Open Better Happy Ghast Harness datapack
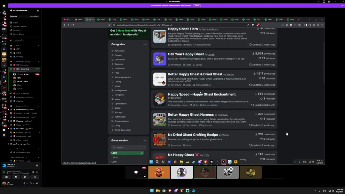 click(x=191, y=115)
